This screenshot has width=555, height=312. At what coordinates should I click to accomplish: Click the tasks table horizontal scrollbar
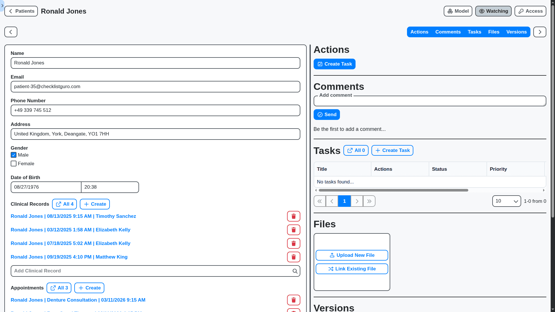click(x=393, y=190)
